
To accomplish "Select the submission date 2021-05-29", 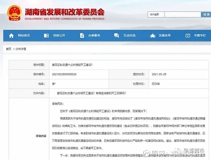I will click(159, 74).
